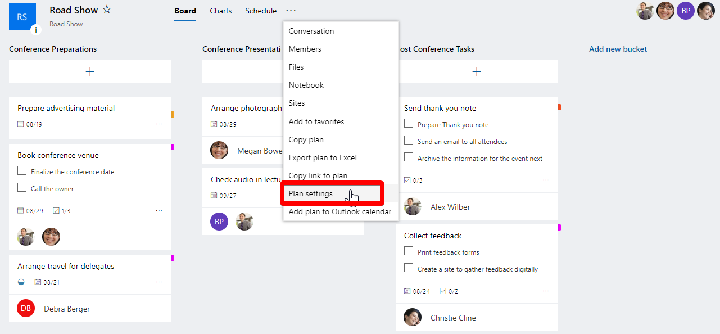This screenshot has height=334, width=720.
Task: Open the ellipsis menu on Collect feedback card
Action: pyautogui.click(x=545, y=291)
